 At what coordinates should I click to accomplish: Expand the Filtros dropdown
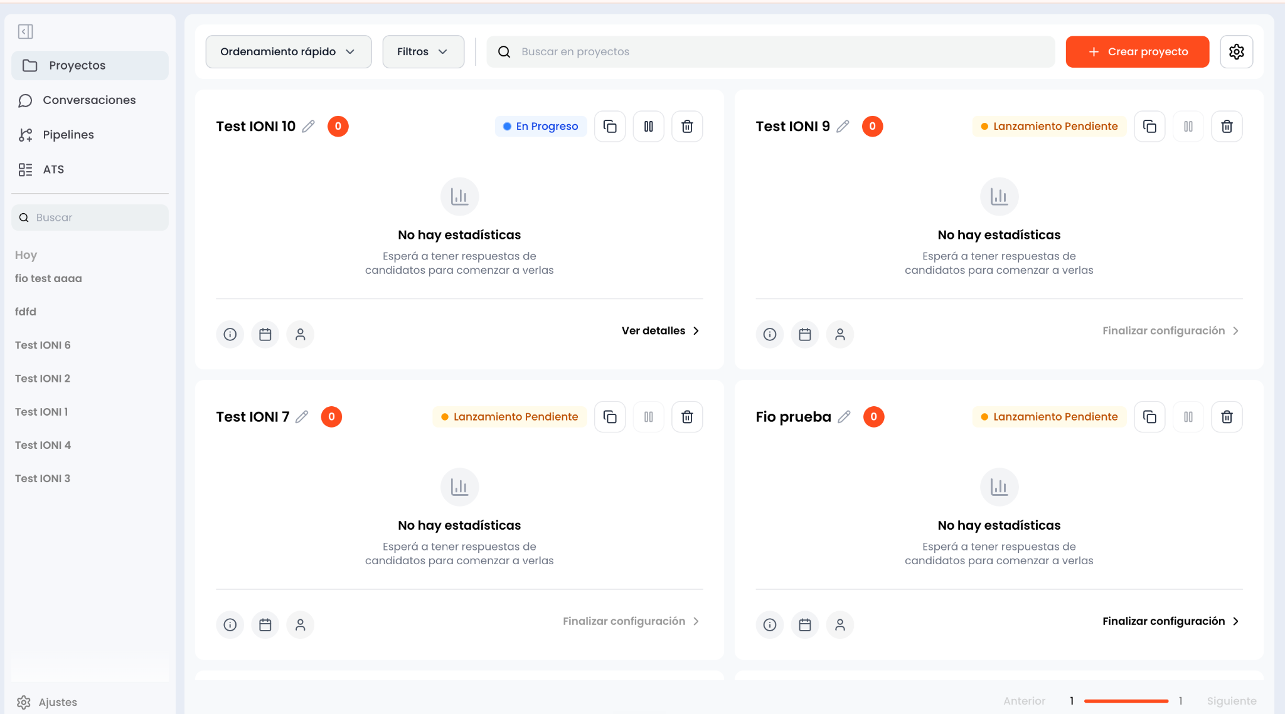[x=424, y=51]
